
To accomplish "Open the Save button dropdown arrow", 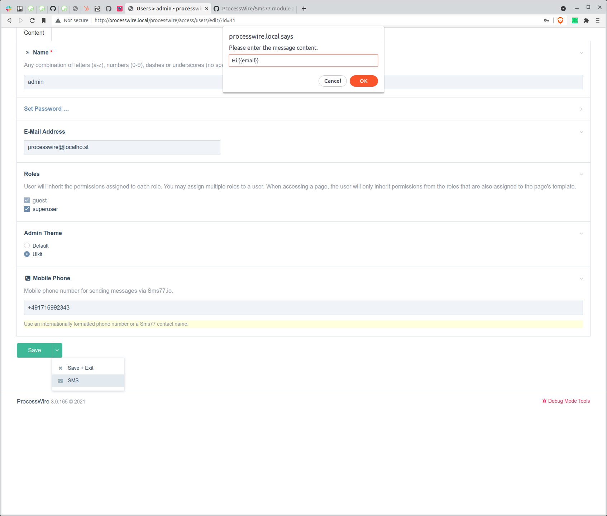I will (x=57, y=350).
